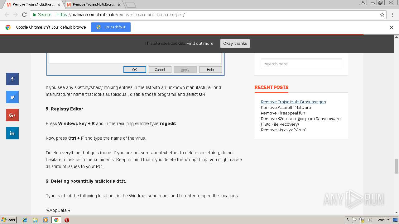Select Chrome taskbar icon
The width and height of the screenshot is (399, 224).
[x=56, y=220]
